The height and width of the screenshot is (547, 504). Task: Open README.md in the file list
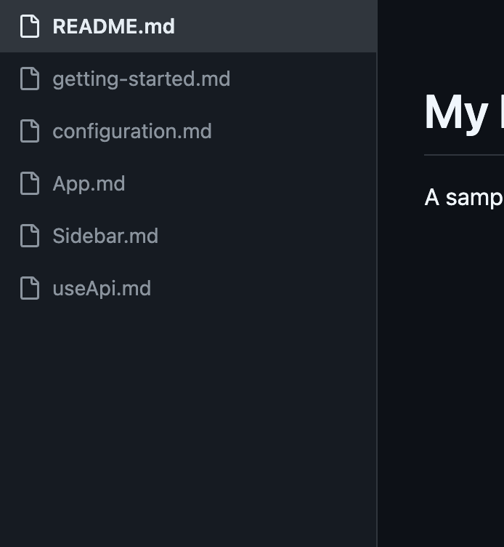tap(113, 26)
